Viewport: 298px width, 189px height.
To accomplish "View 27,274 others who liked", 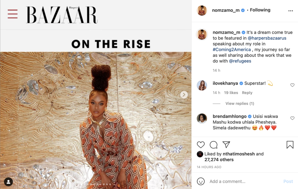I will click(x=219, y=160).
